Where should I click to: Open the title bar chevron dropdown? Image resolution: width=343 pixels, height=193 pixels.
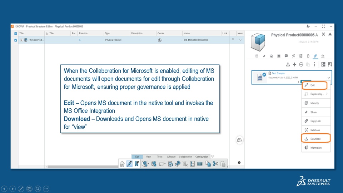331,26
